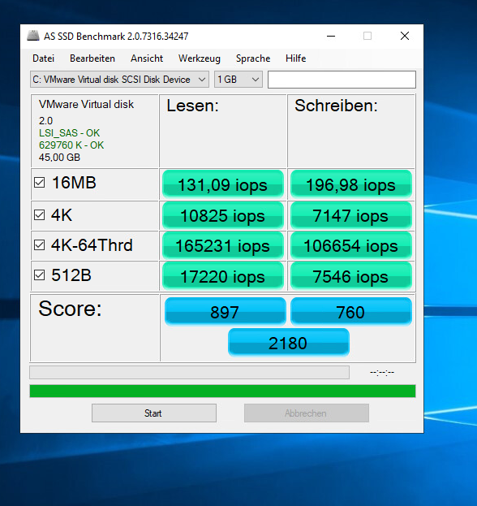Viewport: 477px width, 506px height.
Task: Click the AS SSD Benchmark title bar icon
Action: click(33, 36)
